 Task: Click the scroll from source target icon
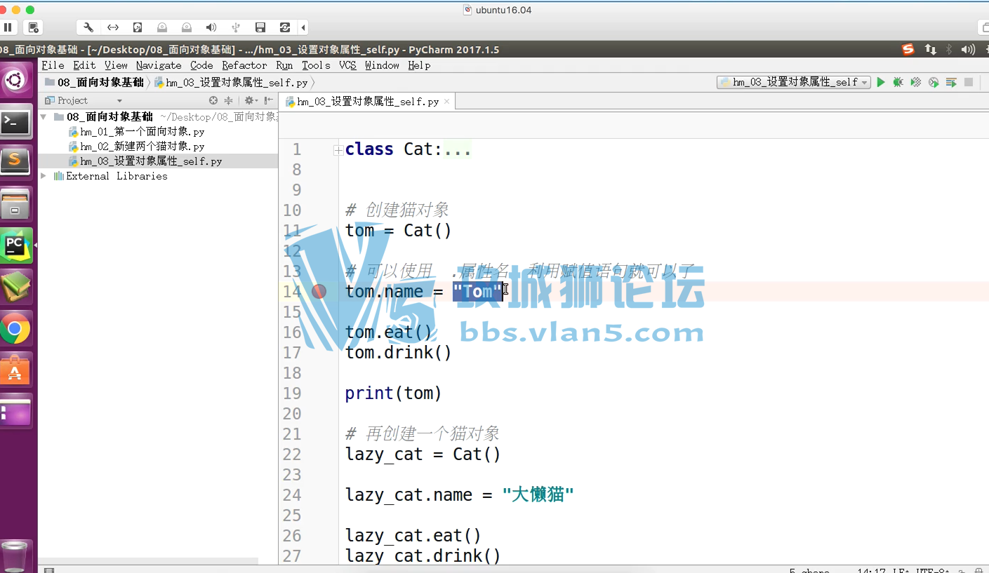(213, 100)
